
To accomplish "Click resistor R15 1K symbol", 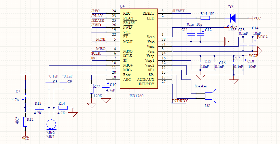I will point(205,17).
